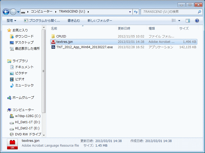This screenshot has width=205, height=153.
Task: Open drive HI_Dat1-1T (D:)
Action: pyautogui.click(x=27, y=122)
